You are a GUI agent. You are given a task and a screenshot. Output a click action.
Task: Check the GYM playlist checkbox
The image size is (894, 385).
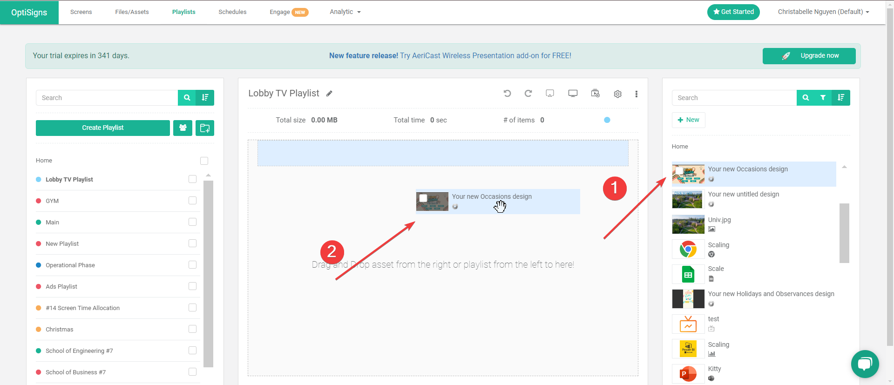pos(192,201)
